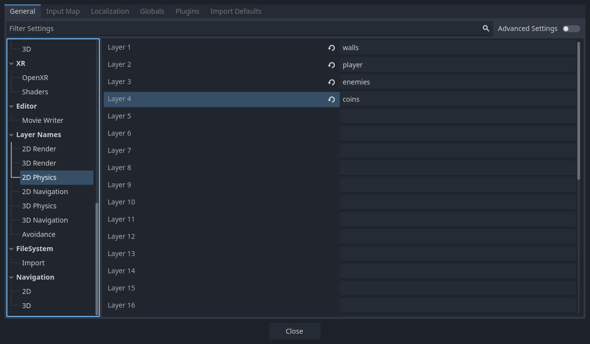
Task: Click the search magnifier in Filter Settings
Action: (x=486, y=29)
